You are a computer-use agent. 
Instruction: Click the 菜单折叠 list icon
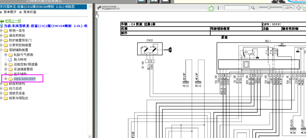(21, 12)
